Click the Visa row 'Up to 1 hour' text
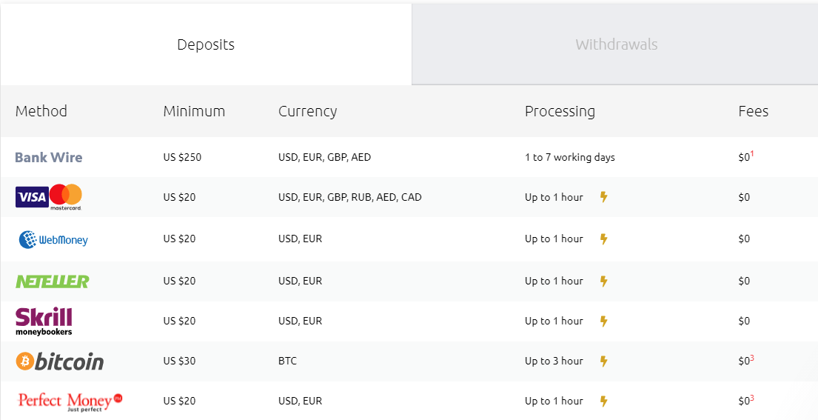 click(554, 198)
